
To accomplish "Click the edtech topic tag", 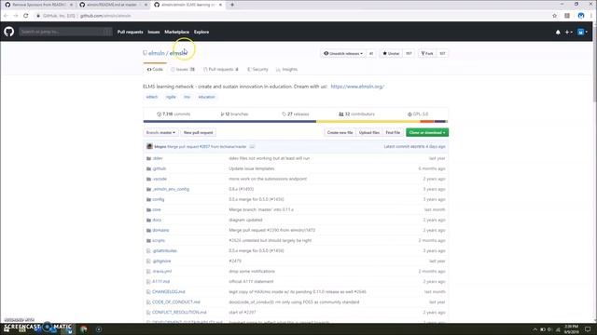I will (x=151, y=97).
